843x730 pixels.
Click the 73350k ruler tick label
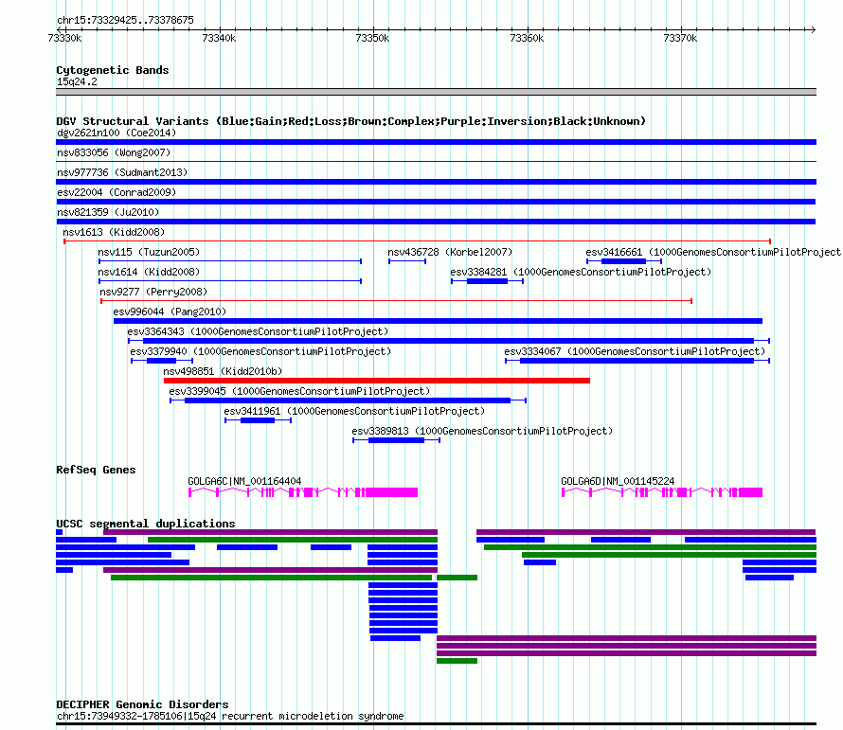pos(372,38)
